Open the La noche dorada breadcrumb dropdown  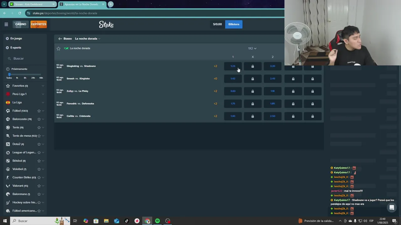click(x=88, y=39)
